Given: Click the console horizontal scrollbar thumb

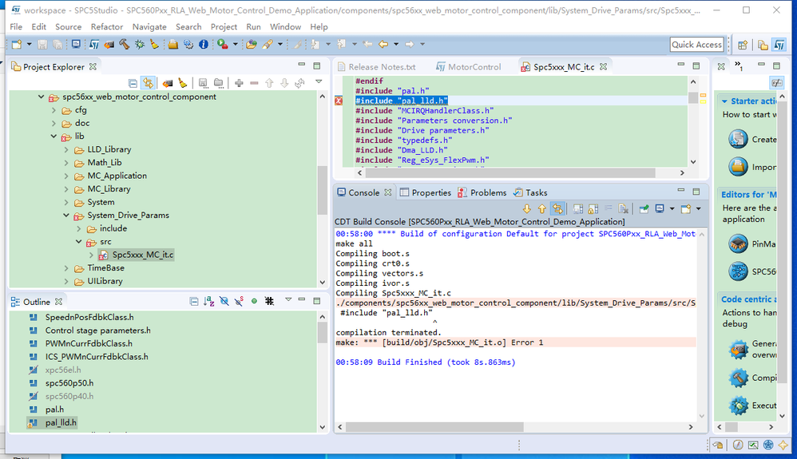Looking at the screenshot, I should [x=434, y=427].
